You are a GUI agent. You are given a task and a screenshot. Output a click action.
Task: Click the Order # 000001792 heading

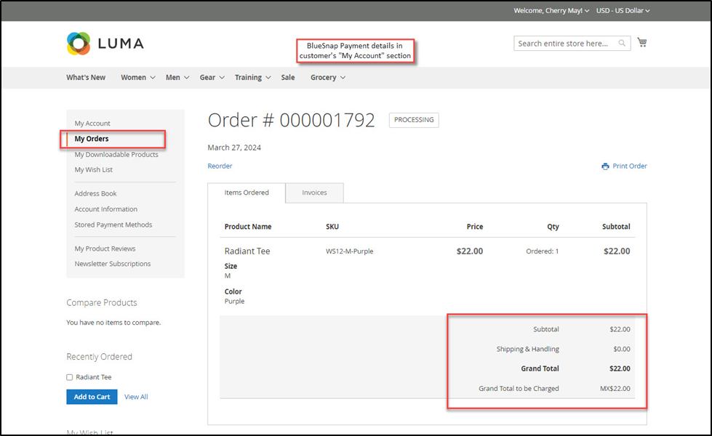click(x=291, y=120)
